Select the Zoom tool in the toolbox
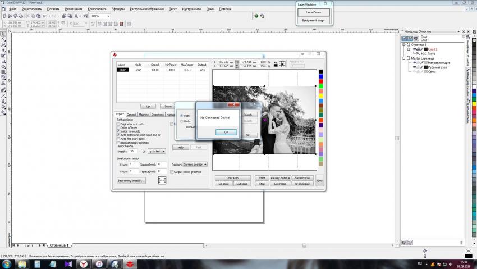This screenshot has width=477, height=269. point(3,45)
